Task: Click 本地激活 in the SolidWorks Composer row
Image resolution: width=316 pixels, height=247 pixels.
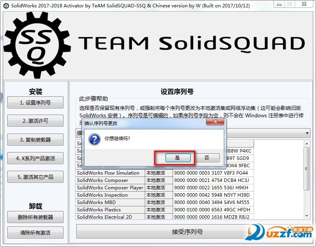Action: pos(159,180)
